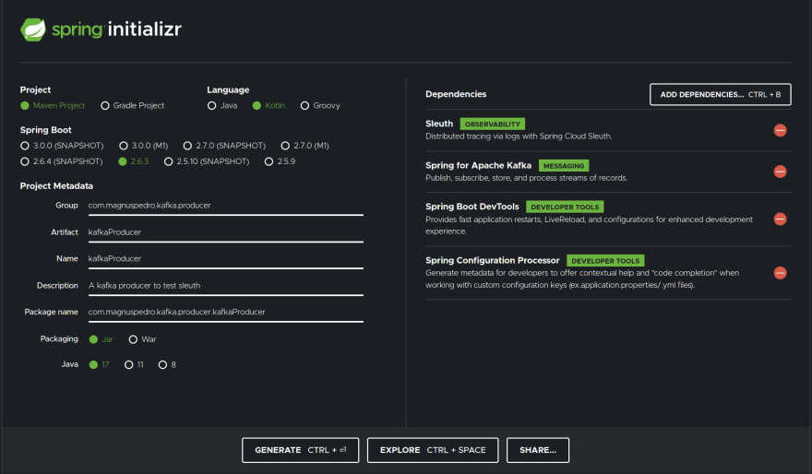Generate the project
The image size is (812, 474).
click(x=301, y=450)
